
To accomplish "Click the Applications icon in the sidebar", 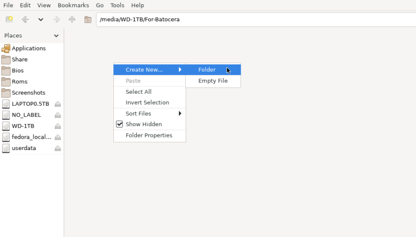I will point(6,48).
